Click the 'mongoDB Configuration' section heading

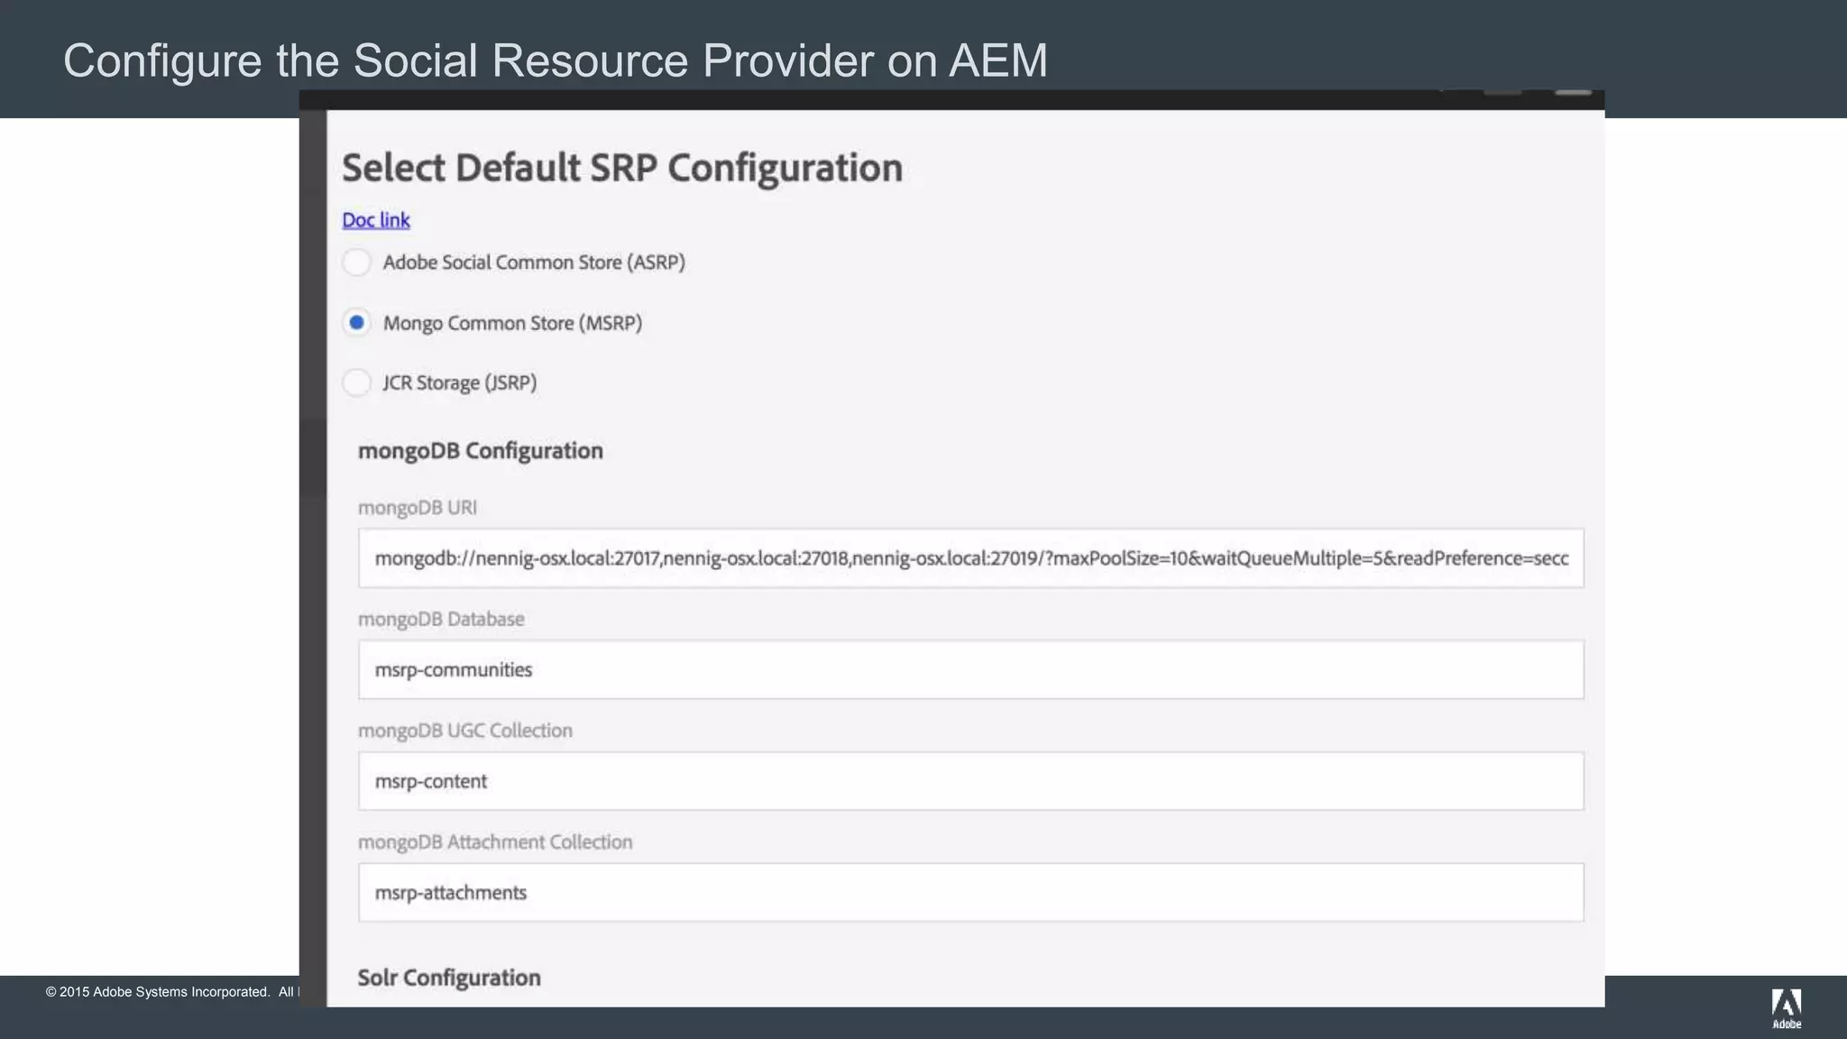coord(481,451)
